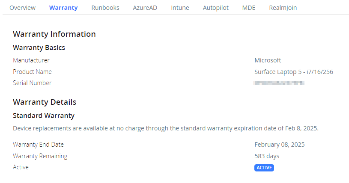Click the Standard Warranty subheading
The height and width of the screenshot is (183, 349).
point(44,115)
